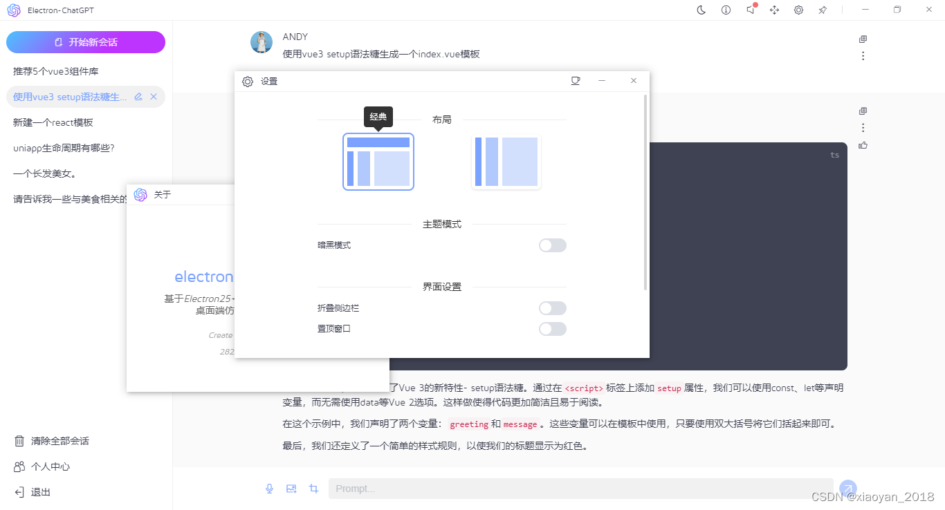The height and width of the screenshot is (510, 945).
Task: Log out via 退出
Action: 33,492
